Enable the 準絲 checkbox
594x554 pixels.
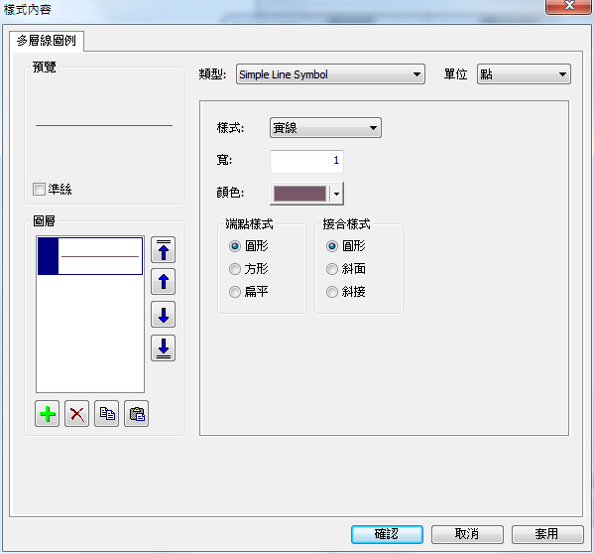point(39,189)
